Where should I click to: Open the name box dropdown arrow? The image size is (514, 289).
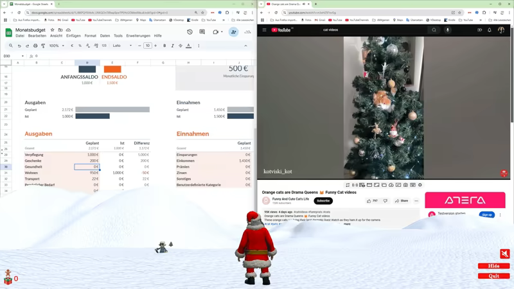[22, 57]
